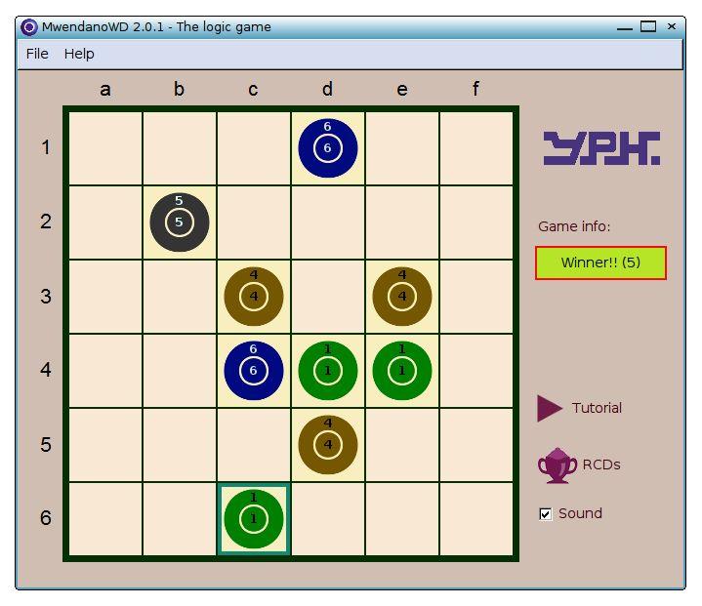Select the dark gray 5 piece at b2
Image resolution: width=702 pixels, height=606 pixels.
(x=180, y=222)
